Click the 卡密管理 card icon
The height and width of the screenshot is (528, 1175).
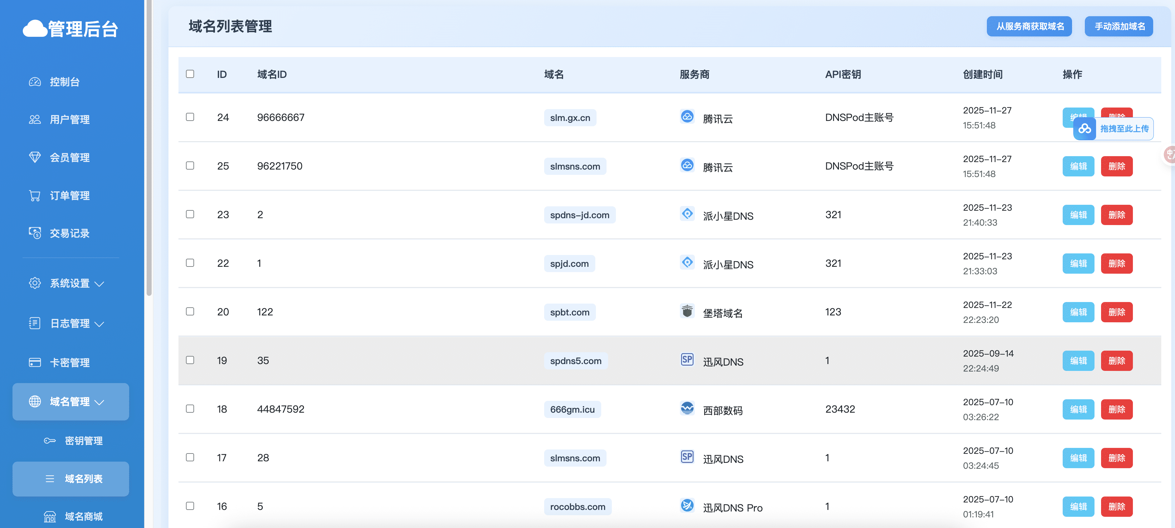[35, 362]
